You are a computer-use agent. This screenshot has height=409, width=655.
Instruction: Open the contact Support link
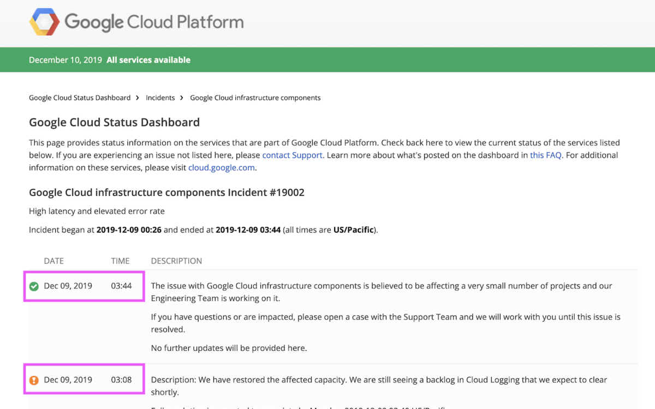coord(293,155)
